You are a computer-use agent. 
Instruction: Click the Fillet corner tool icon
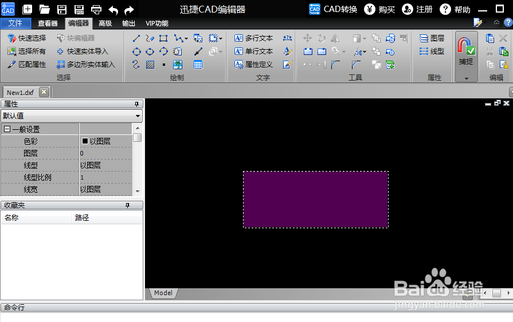coord(335,65)
